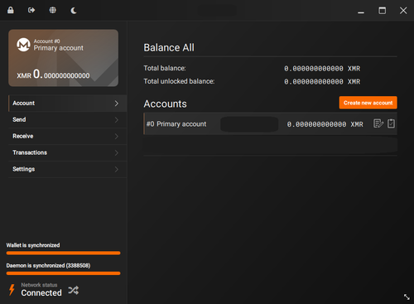This screenshot has height=304, width=414.
Task: Open the Account menu item
Action: tap(68, 104)
